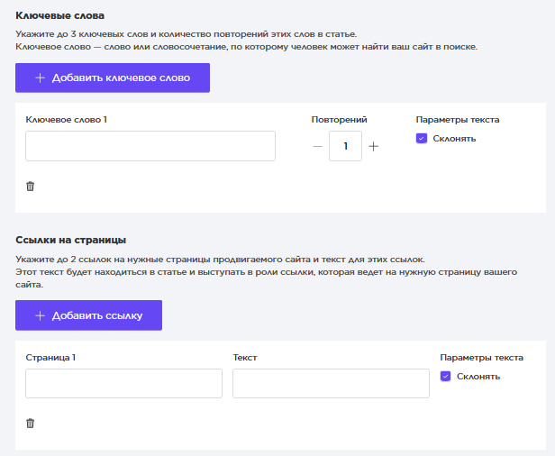Click the plus icon in "Добавить ссылку"
The height and width of the screenshot is (456, 555).
40,315
